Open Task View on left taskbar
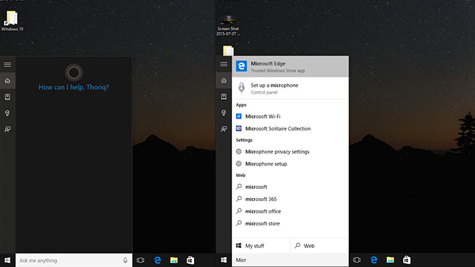This screenshot has width=475, height=267. pyautogui.click(x=140, y=260)
